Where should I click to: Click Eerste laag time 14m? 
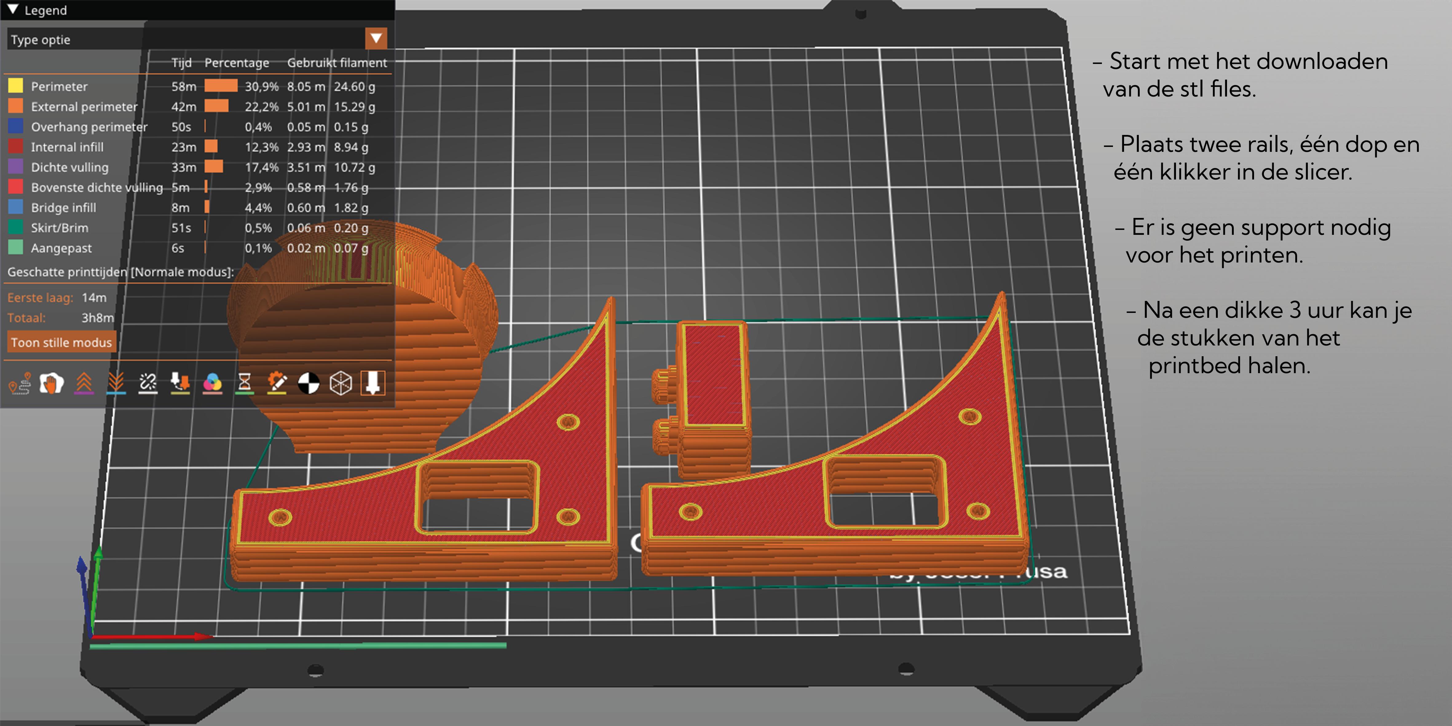tap(93, 298)
